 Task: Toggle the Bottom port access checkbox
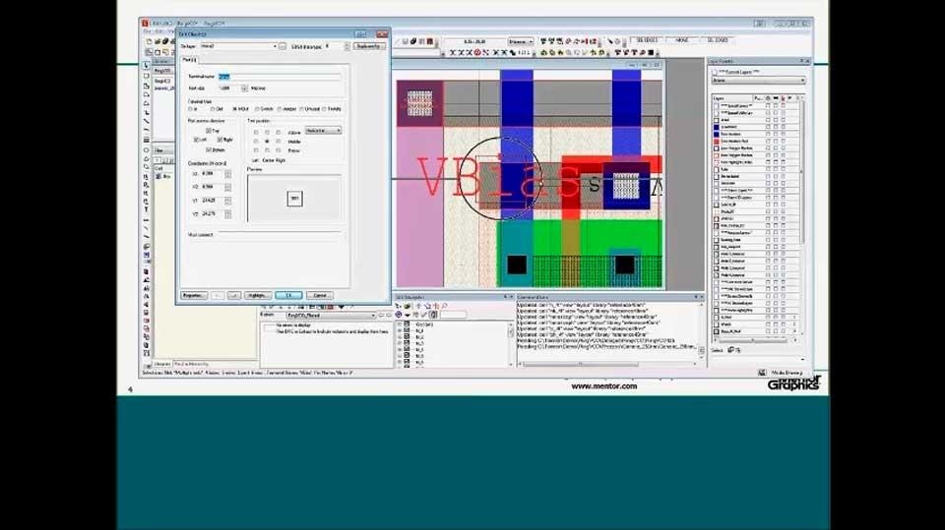click(x=208, y=149)
